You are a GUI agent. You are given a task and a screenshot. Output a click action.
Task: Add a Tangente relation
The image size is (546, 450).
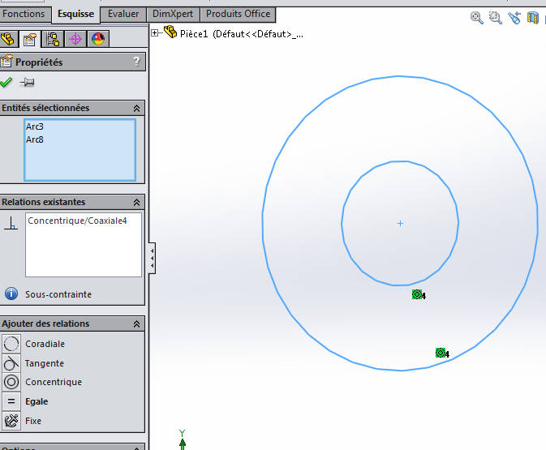[45, 363]
